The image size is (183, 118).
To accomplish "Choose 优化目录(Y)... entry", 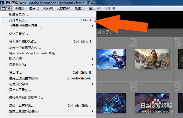I will [x=48, y=34].
